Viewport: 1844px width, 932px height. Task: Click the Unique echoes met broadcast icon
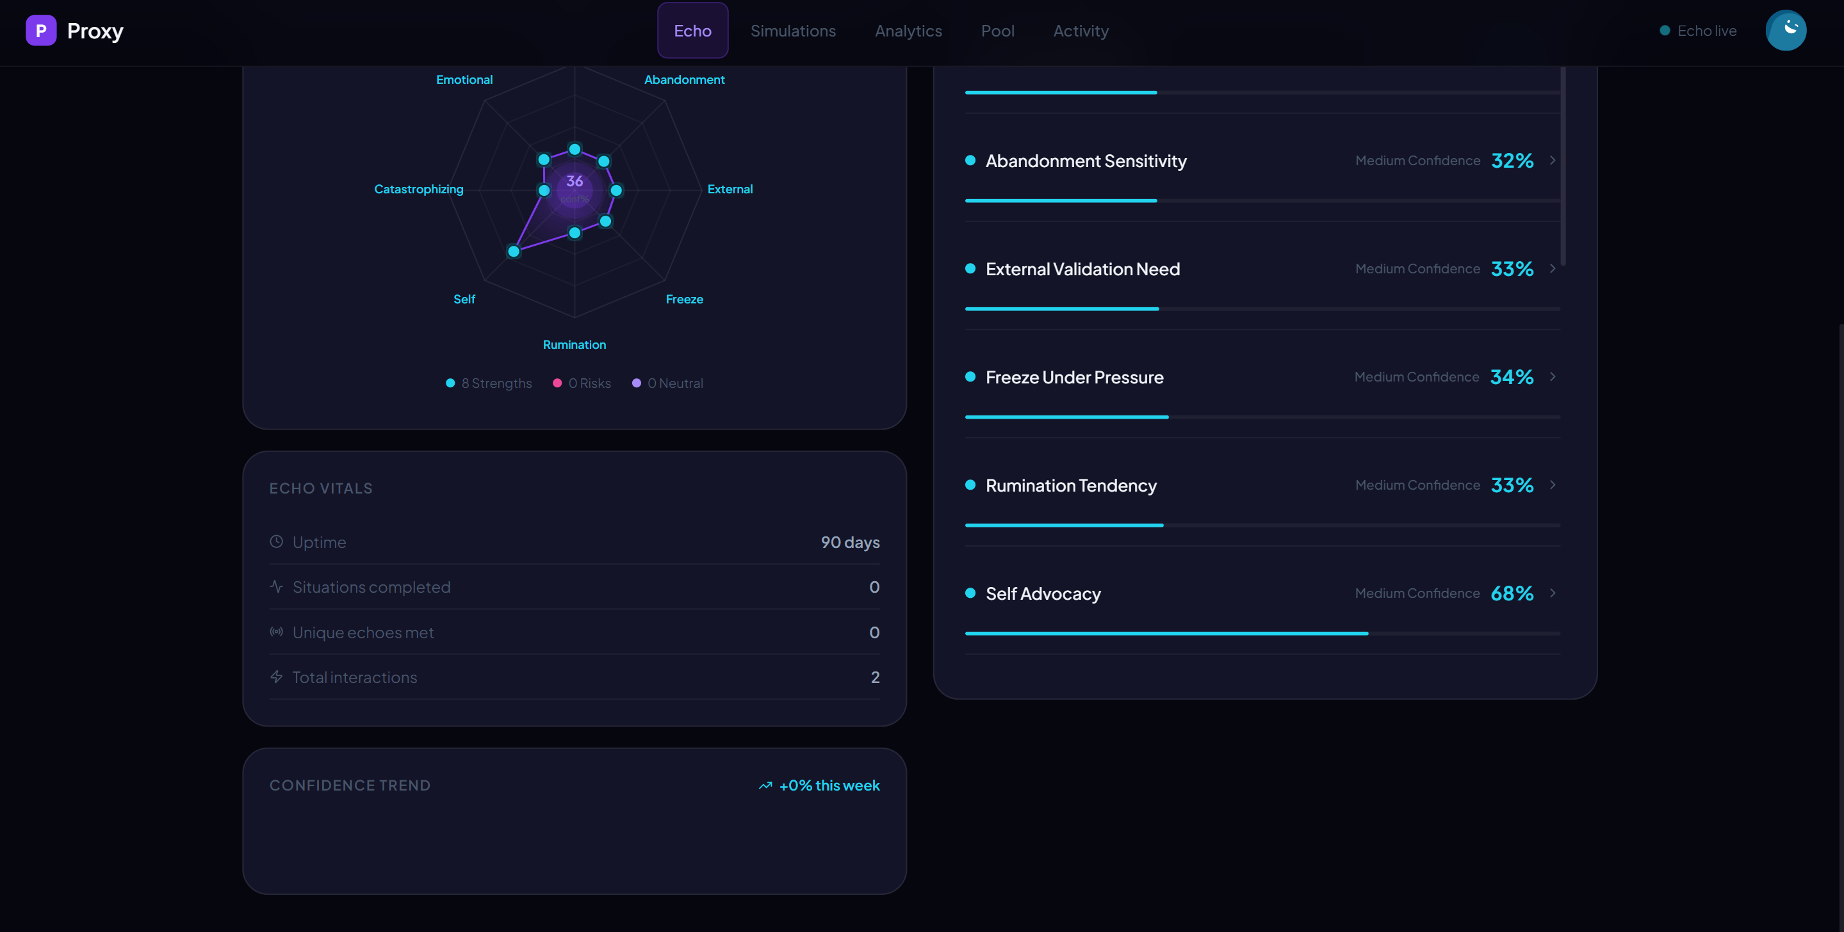(x=276, y=632)
